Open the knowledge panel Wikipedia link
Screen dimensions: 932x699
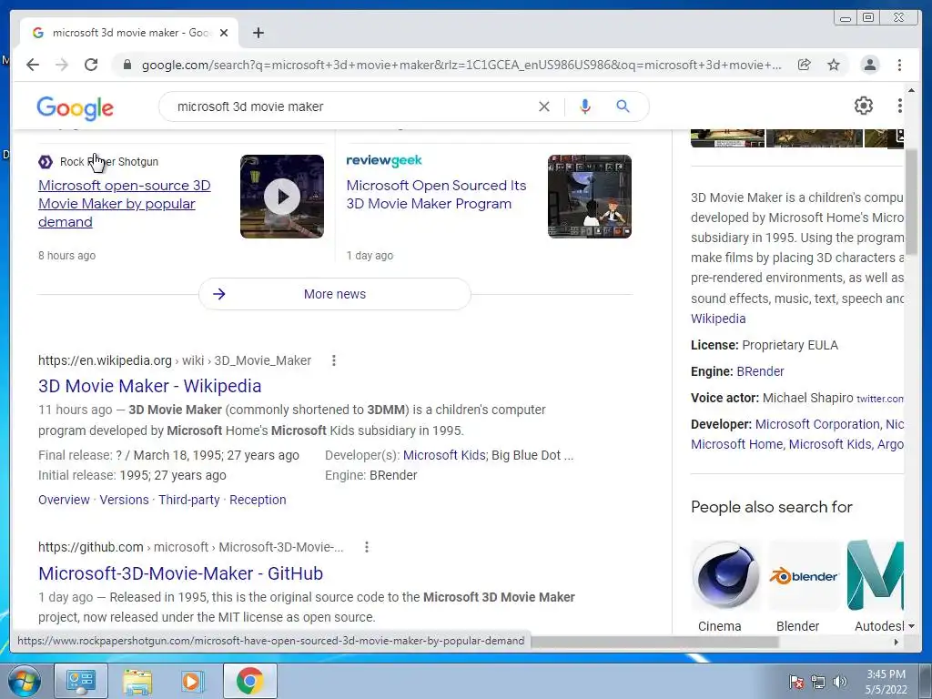[718, 319]
